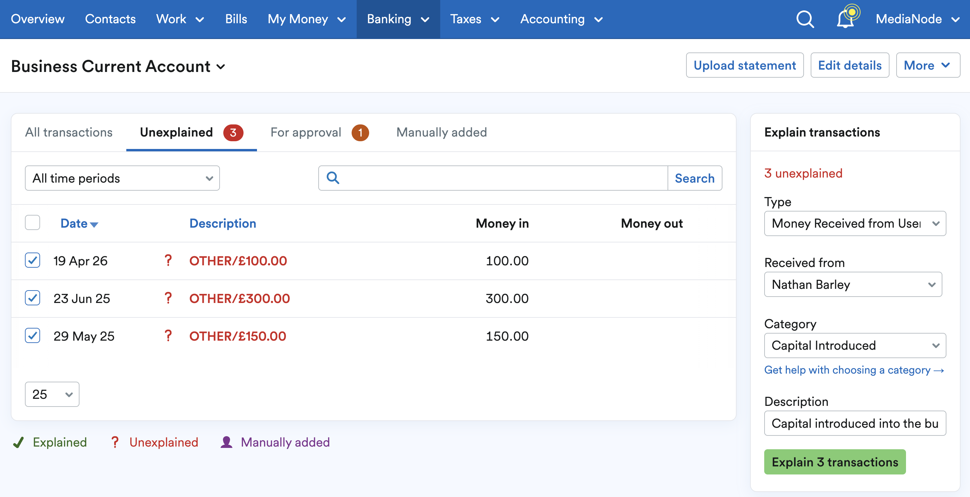Switch to For approval tab
970x497 pixels.
coord(319,132)
